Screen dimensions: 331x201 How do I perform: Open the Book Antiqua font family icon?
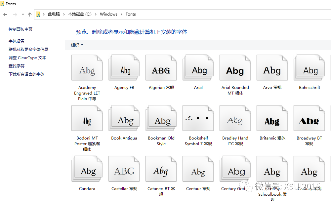click(x=124, y=118)
